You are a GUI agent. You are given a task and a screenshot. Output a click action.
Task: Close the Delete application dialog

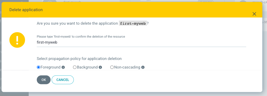click(254, 14)
